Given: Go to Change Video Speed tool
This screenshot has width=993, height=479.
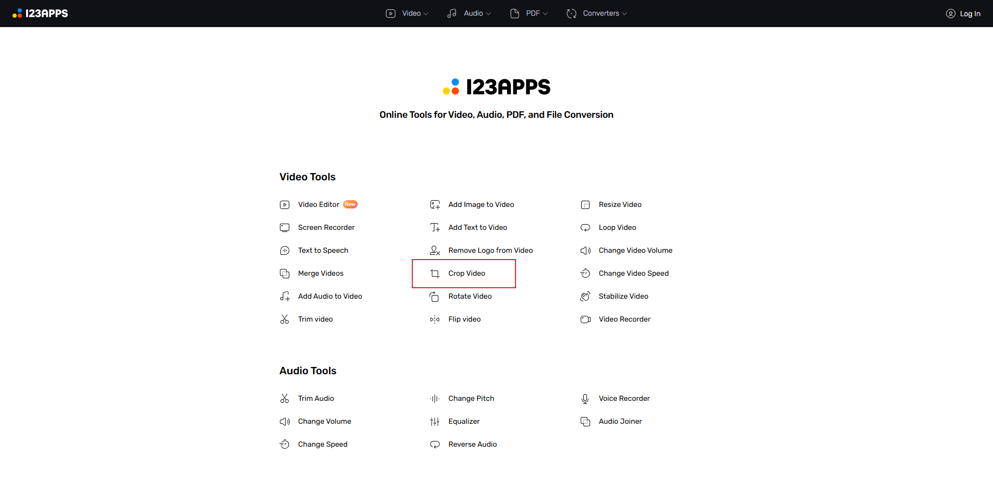Looking at the screenshot, I should click(x=633, y=274).
